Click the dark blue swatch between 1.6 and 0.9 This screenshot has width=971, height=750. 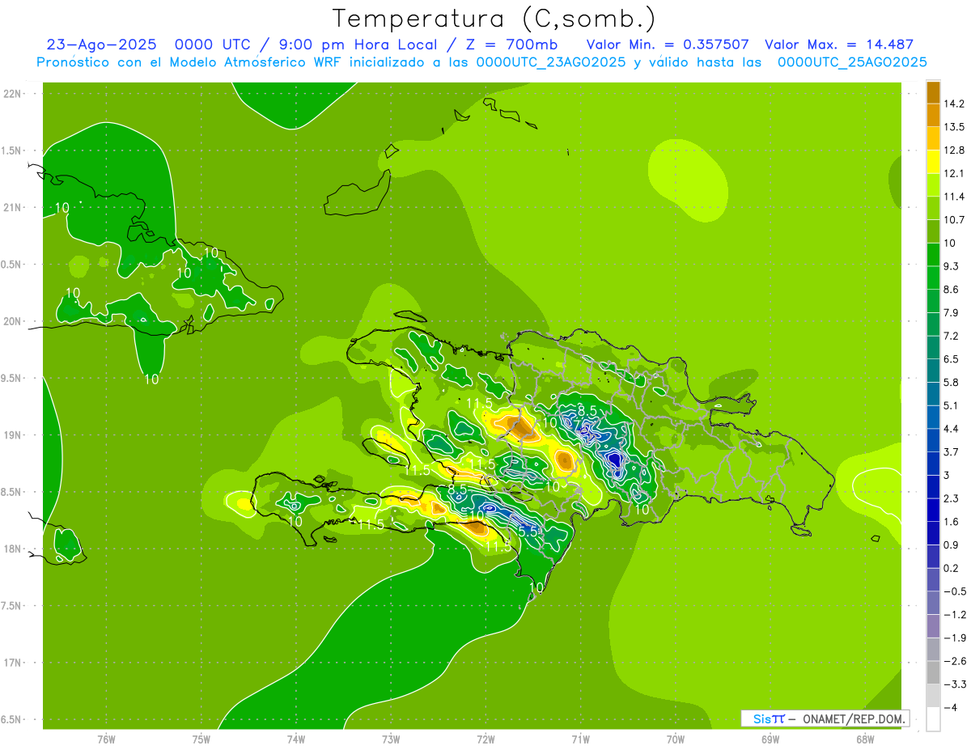[x=933, y=533]
